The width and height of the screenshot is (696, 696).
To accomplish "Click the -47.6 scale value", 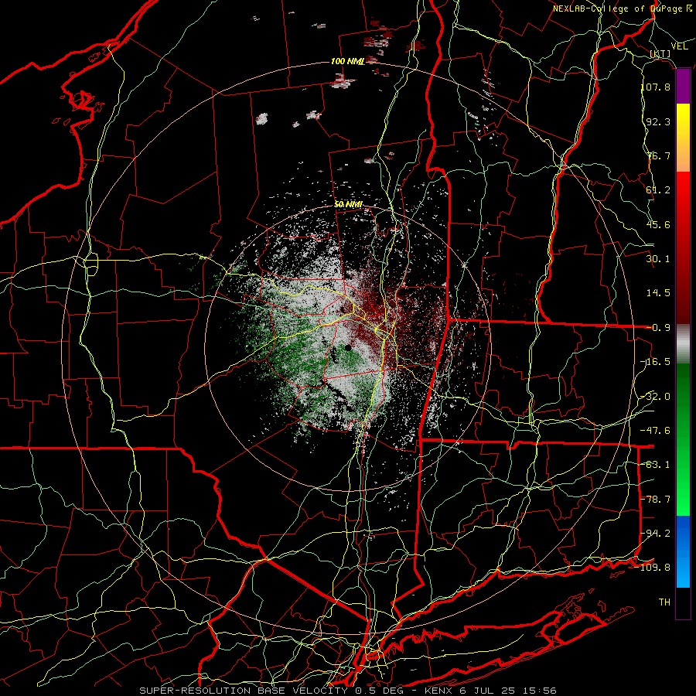I will 656,431.
